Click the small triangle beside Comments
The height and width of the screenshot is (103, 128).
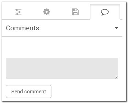click(x=116, y=28)
